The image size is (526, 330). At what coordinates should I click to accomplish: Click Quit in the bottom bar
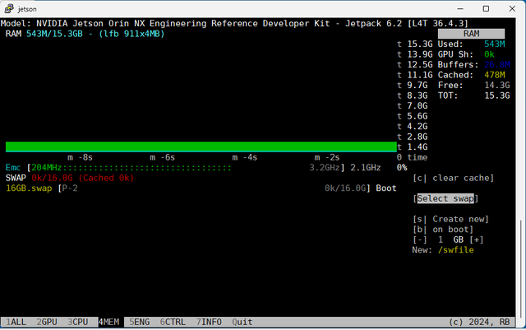242,322
